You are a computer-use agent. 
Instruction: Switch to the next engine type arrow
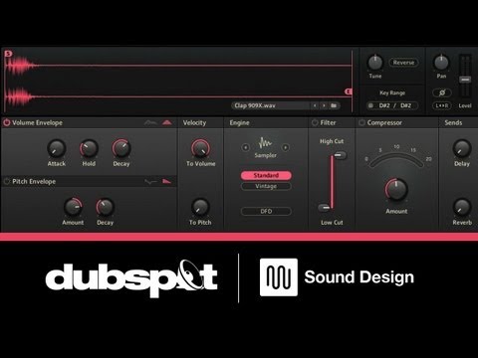click(x=285, y=147)
